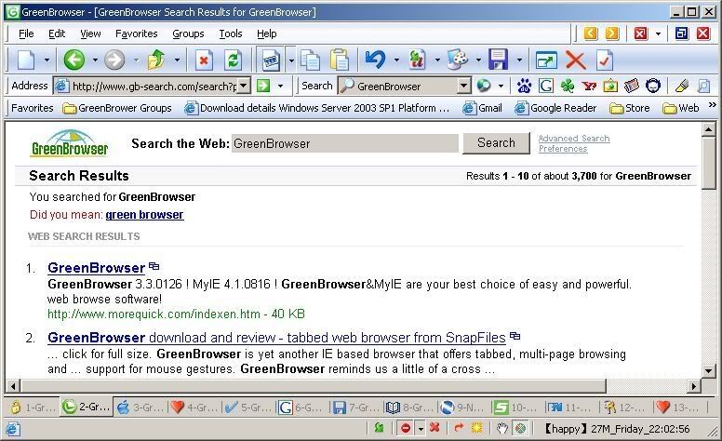Open the Groups menu

tap(188, 33)
